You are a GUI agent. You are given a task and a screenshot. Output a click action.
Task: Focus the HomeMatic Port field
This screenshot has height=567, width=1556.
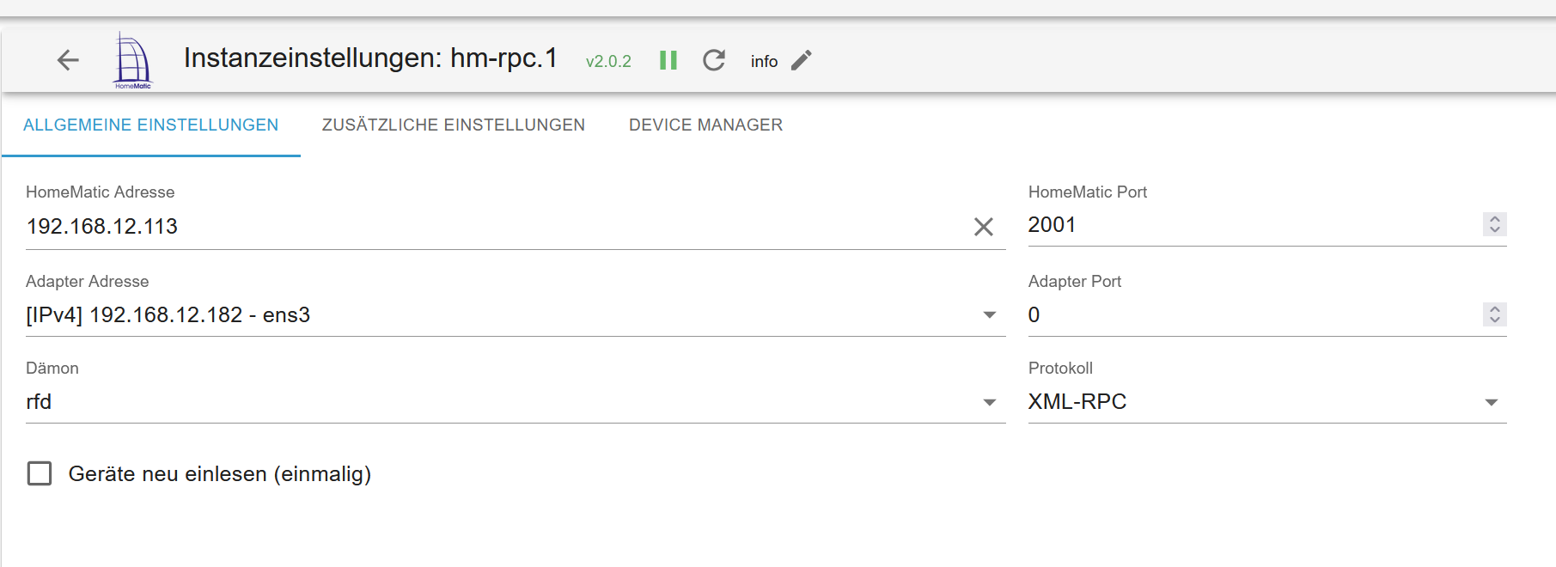1246,225
